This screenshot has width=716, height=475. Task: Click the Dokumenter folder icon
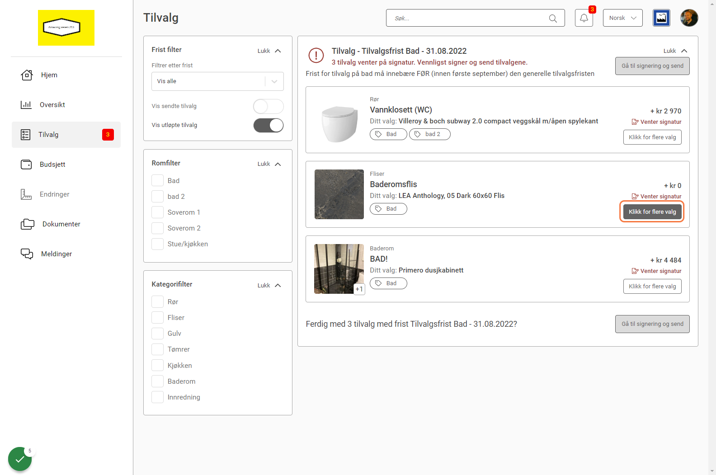pyautogui.click(x=28, y=224)
